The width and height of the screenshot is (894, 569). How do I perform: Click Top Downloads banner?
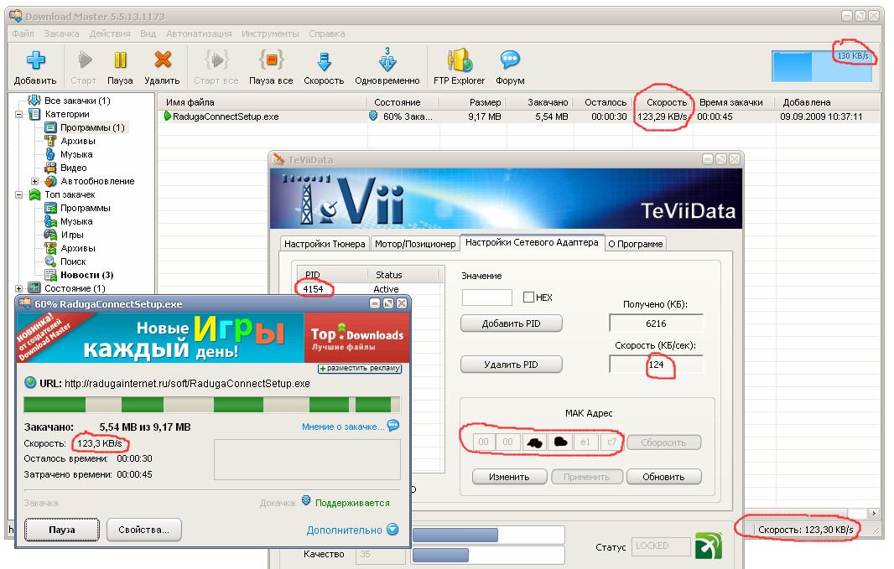pyautogui.click(x=356, y=338)
